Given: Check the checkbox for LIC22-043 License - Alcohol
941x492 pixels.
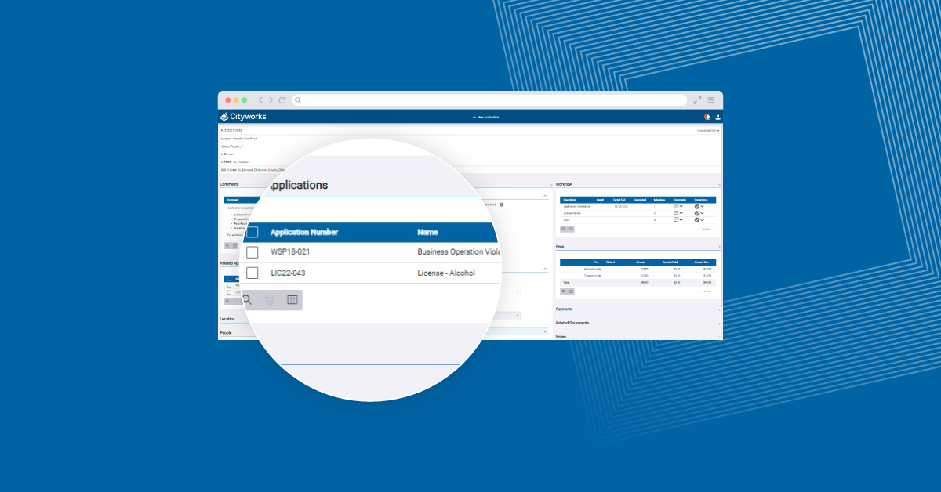Looking at the screenshot, I should 251,273.
